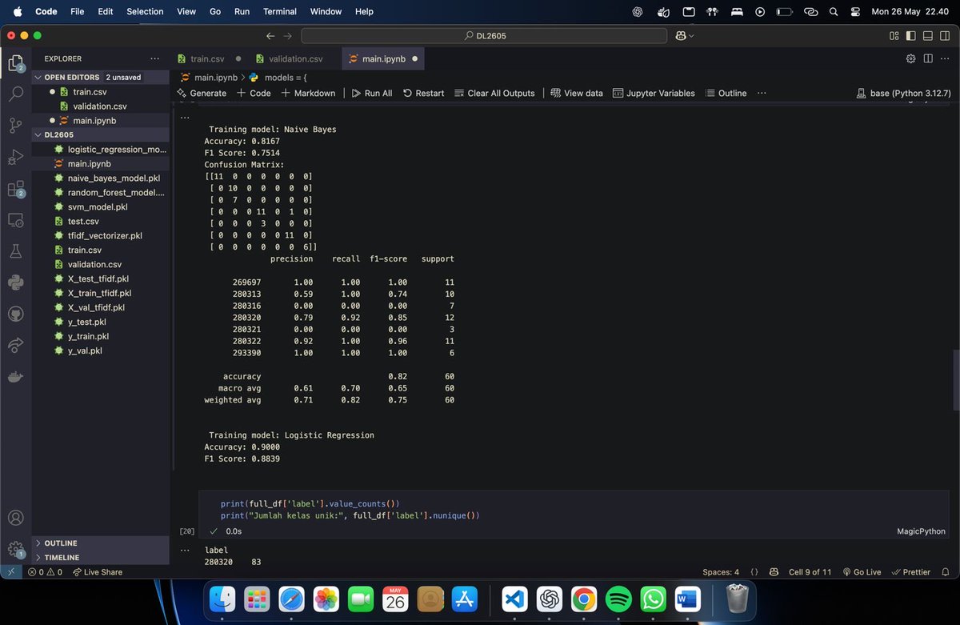Select Python kernel base (Python 3.12.7)
This screenshot has height=625, width=960.
click(904, 93)
